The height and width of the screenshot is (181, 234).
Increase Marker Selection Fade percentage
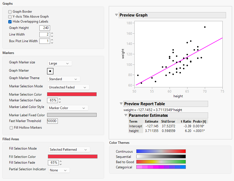(x=60, y=99)
